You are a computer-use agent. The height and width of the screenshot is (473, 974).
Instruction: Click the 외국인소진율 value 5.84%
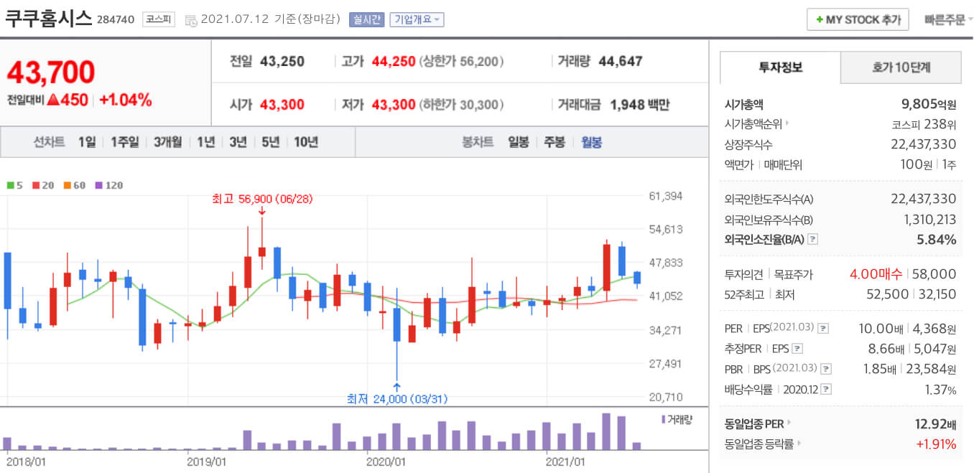[x=937, y=240]
